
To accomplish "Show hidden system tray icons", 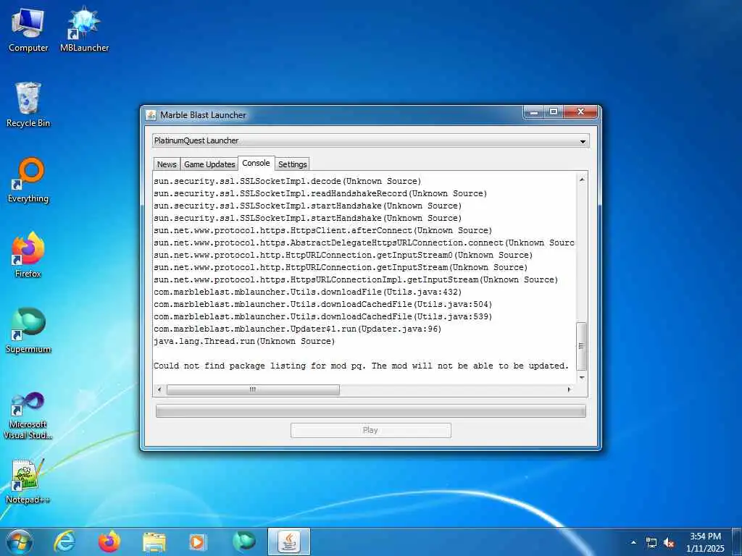I will pyautogui.click(x=633, y=542).
